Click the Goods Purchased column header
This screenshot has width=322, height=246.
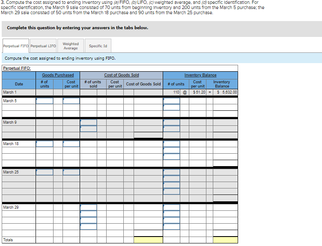58,75
